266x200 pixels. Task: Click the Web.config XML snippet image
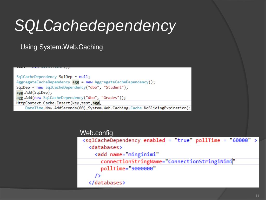pos(168,162)
